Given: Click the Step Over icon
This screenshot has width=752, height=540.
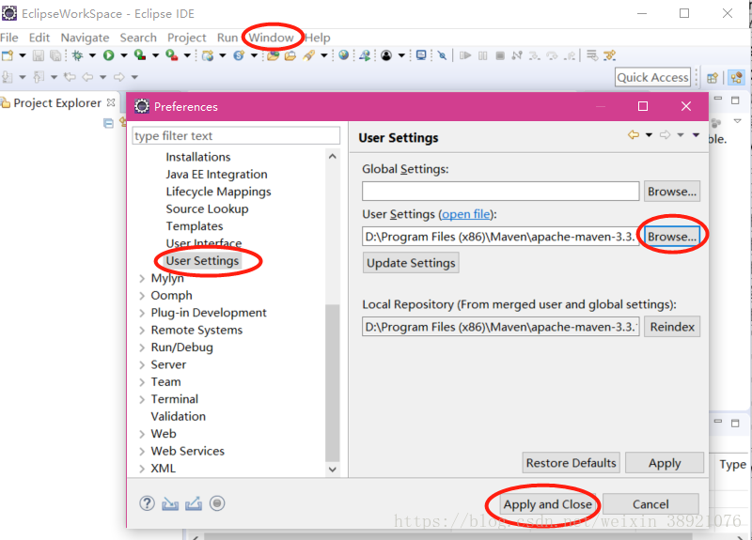Looking at the screenshot, I should (x=552, y=55).
